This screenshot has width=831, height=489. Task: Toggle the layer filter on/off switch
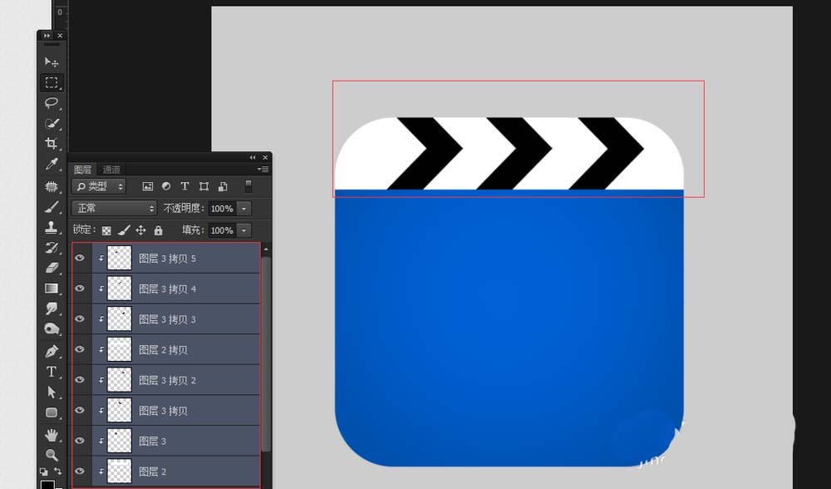(x=248, y=186)
